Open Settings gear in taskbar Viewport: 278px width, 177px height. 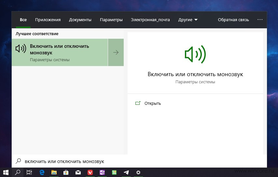(x=138, y=172)
